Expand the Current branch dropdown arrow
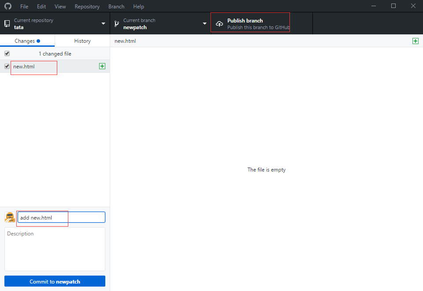Screen dimensions: 423x291 pyautogui.click(x=205, y=24)
